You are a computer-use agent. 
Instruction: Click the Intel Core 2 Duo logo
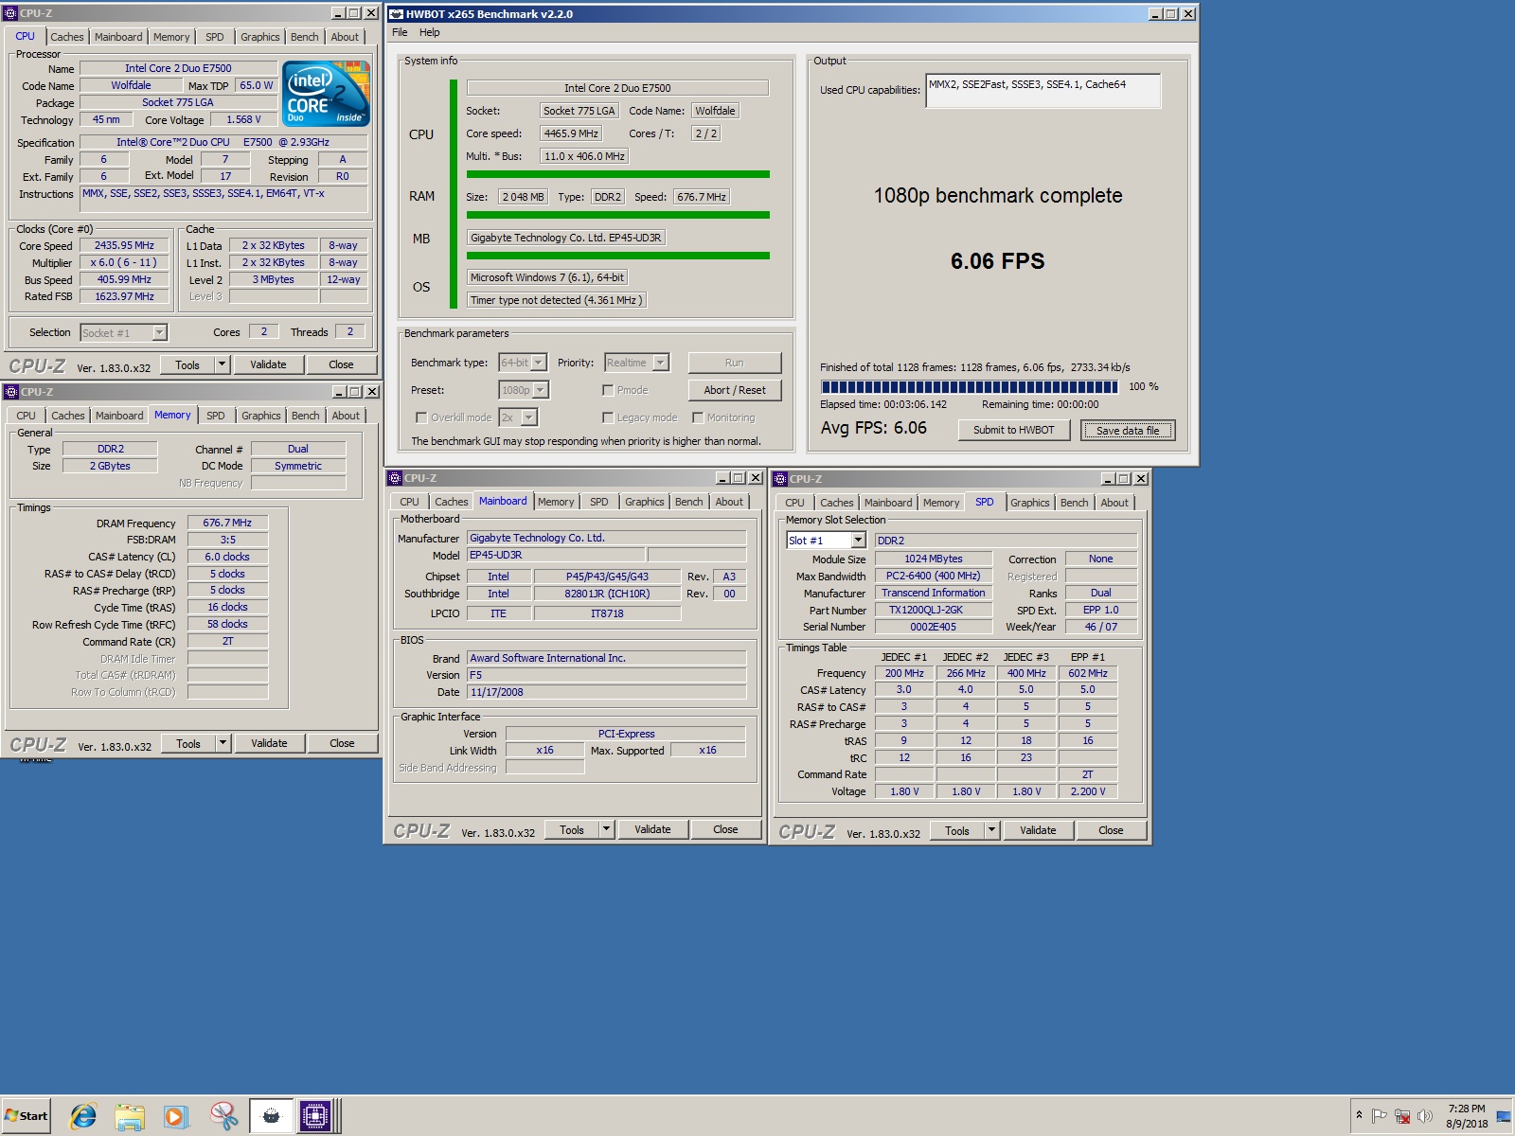[x=327, y=94]
